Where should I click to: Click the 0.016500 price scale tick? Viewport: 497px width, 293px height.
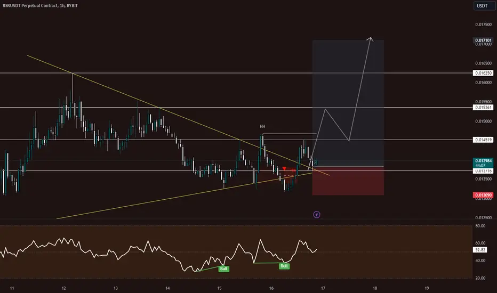click(483, 63)
